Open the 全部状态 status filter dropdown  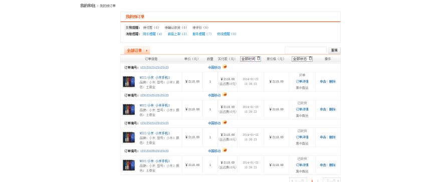tap(302, 59)
